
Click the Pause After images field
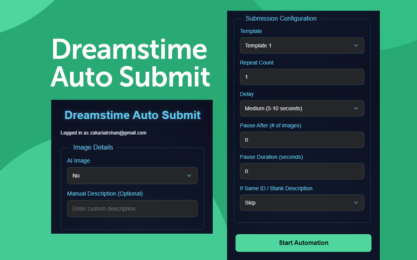302,140
